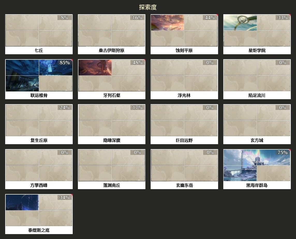Viewport: 296px width, 239px height.
Task: Click the 75% badge on 黑海岸群岛
Action: (x=283, y=152)
